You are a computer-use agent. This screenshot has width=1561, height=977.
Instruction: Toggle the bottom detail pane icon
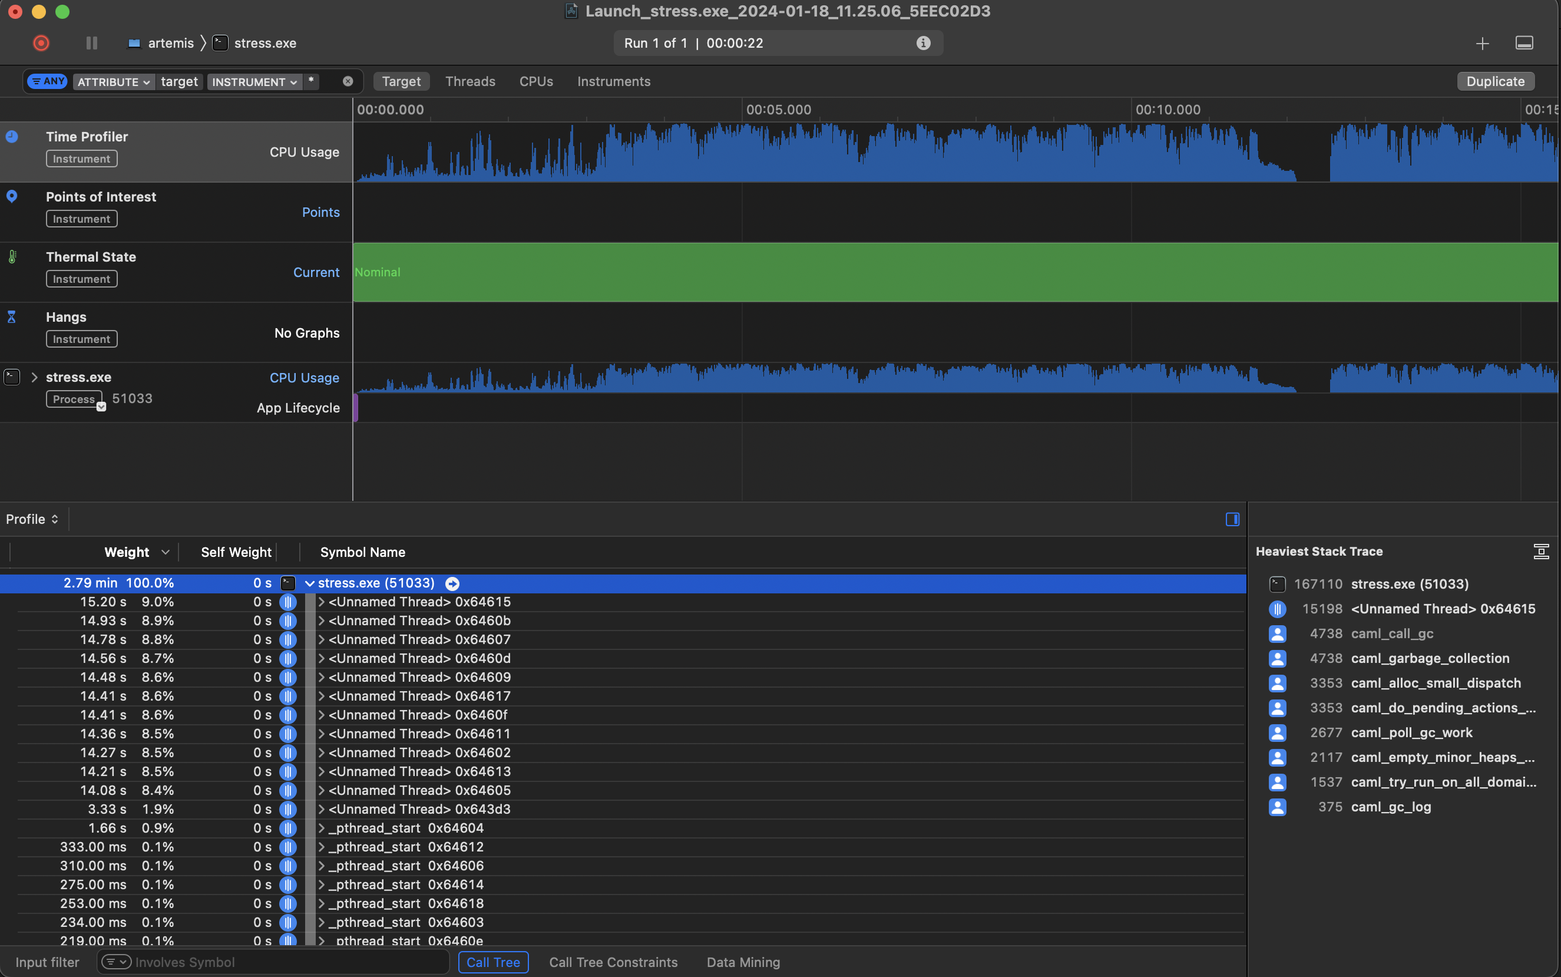pos(1523,43)
